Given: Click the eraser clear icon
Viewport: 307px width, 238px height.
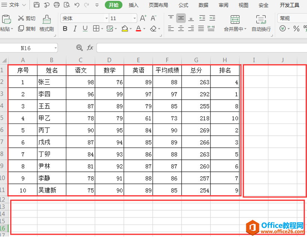Looking at the screenshot, I should [153, 29].
